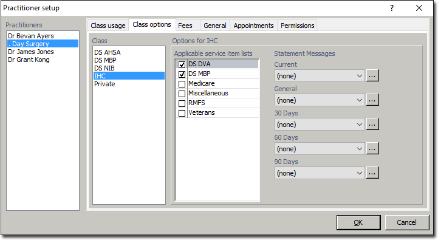Select the Day Surgery practitioner entry

click(x=43, y=44)
